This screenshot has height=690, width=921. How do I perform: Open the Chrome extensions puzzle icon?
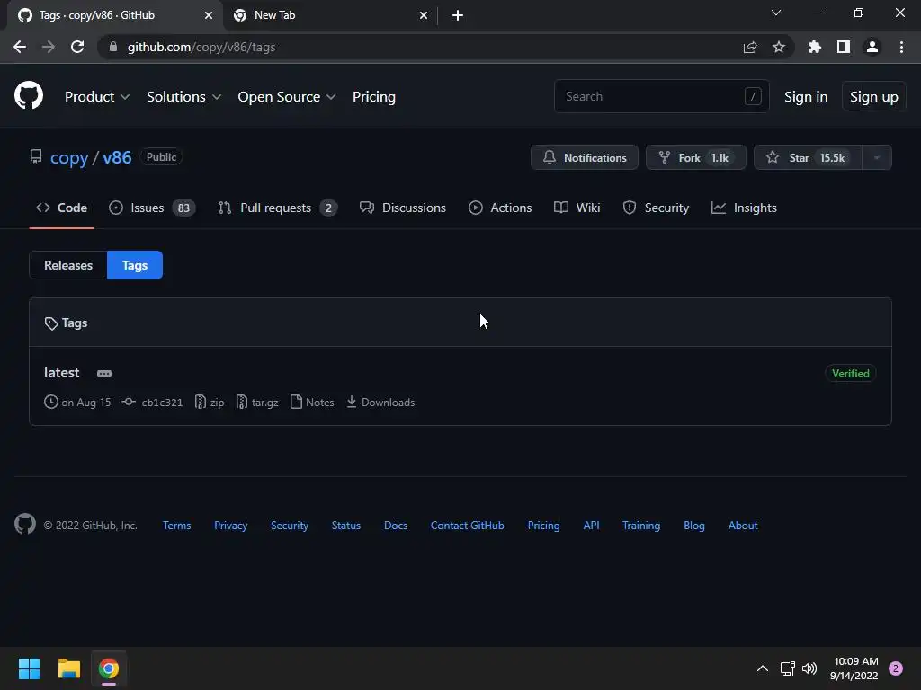coord(815,47)
